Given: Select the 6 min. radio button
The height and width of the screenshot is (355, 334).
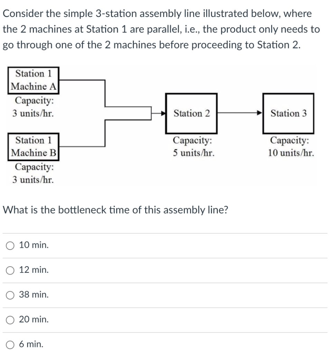Looking at the screenshot, I should coord(10,344).
